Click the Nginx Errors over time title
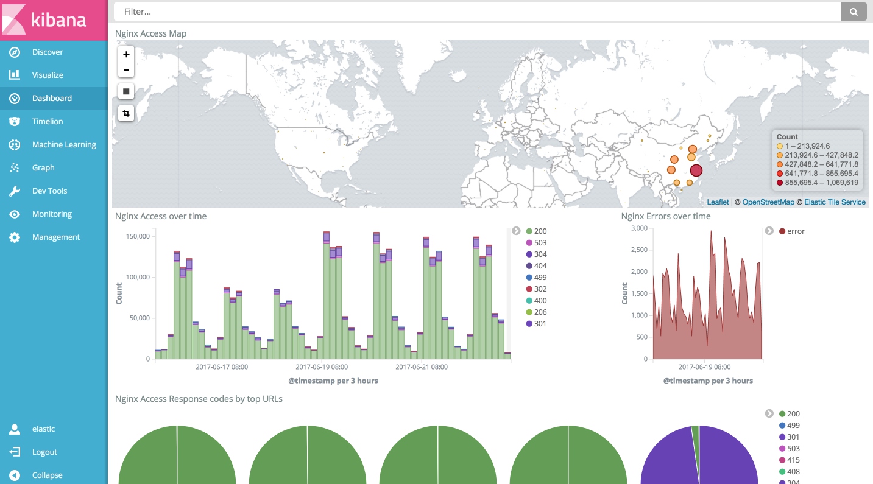 pyautogui.click(x=666, y=216)
